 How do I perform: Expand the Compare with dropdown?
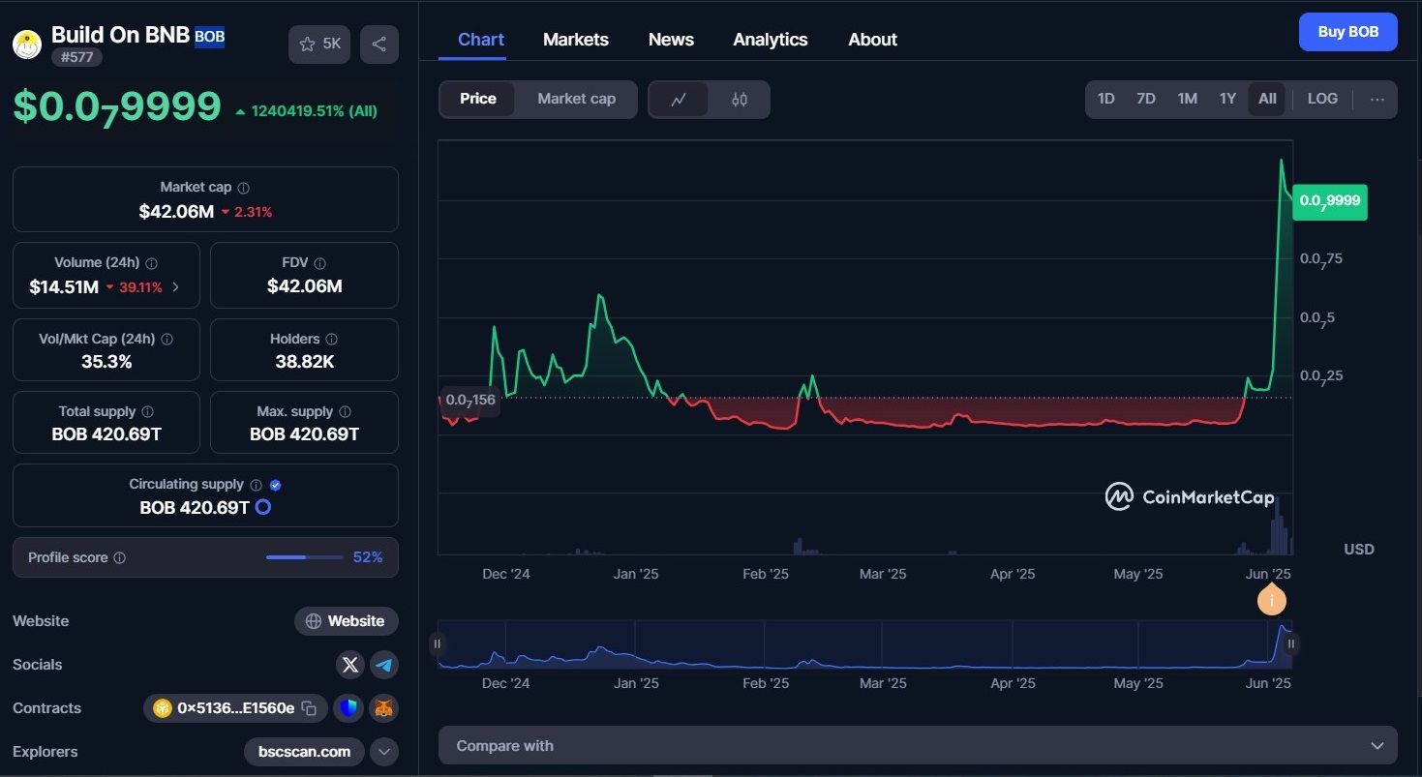[918, 746]
